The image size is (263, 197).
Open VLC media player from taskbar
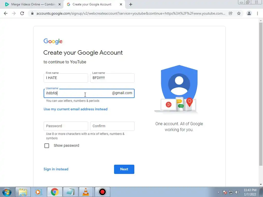[x=86, y=192]
